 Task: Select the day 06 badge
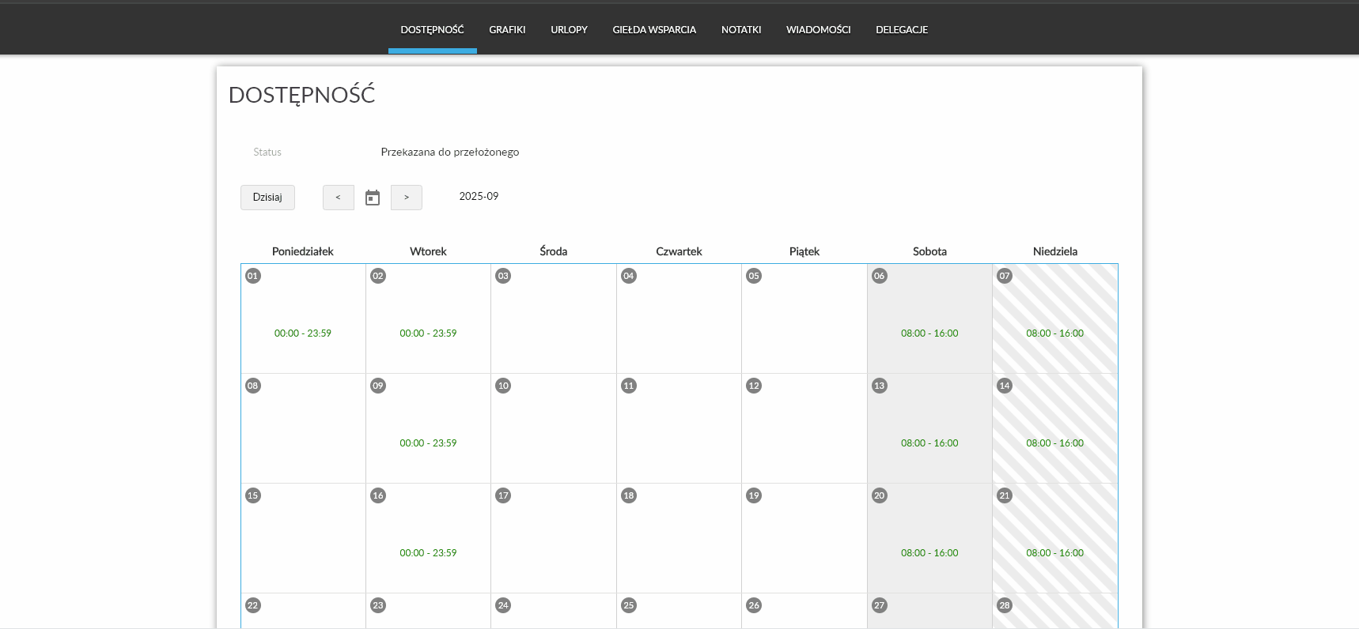tap(880, 276)
